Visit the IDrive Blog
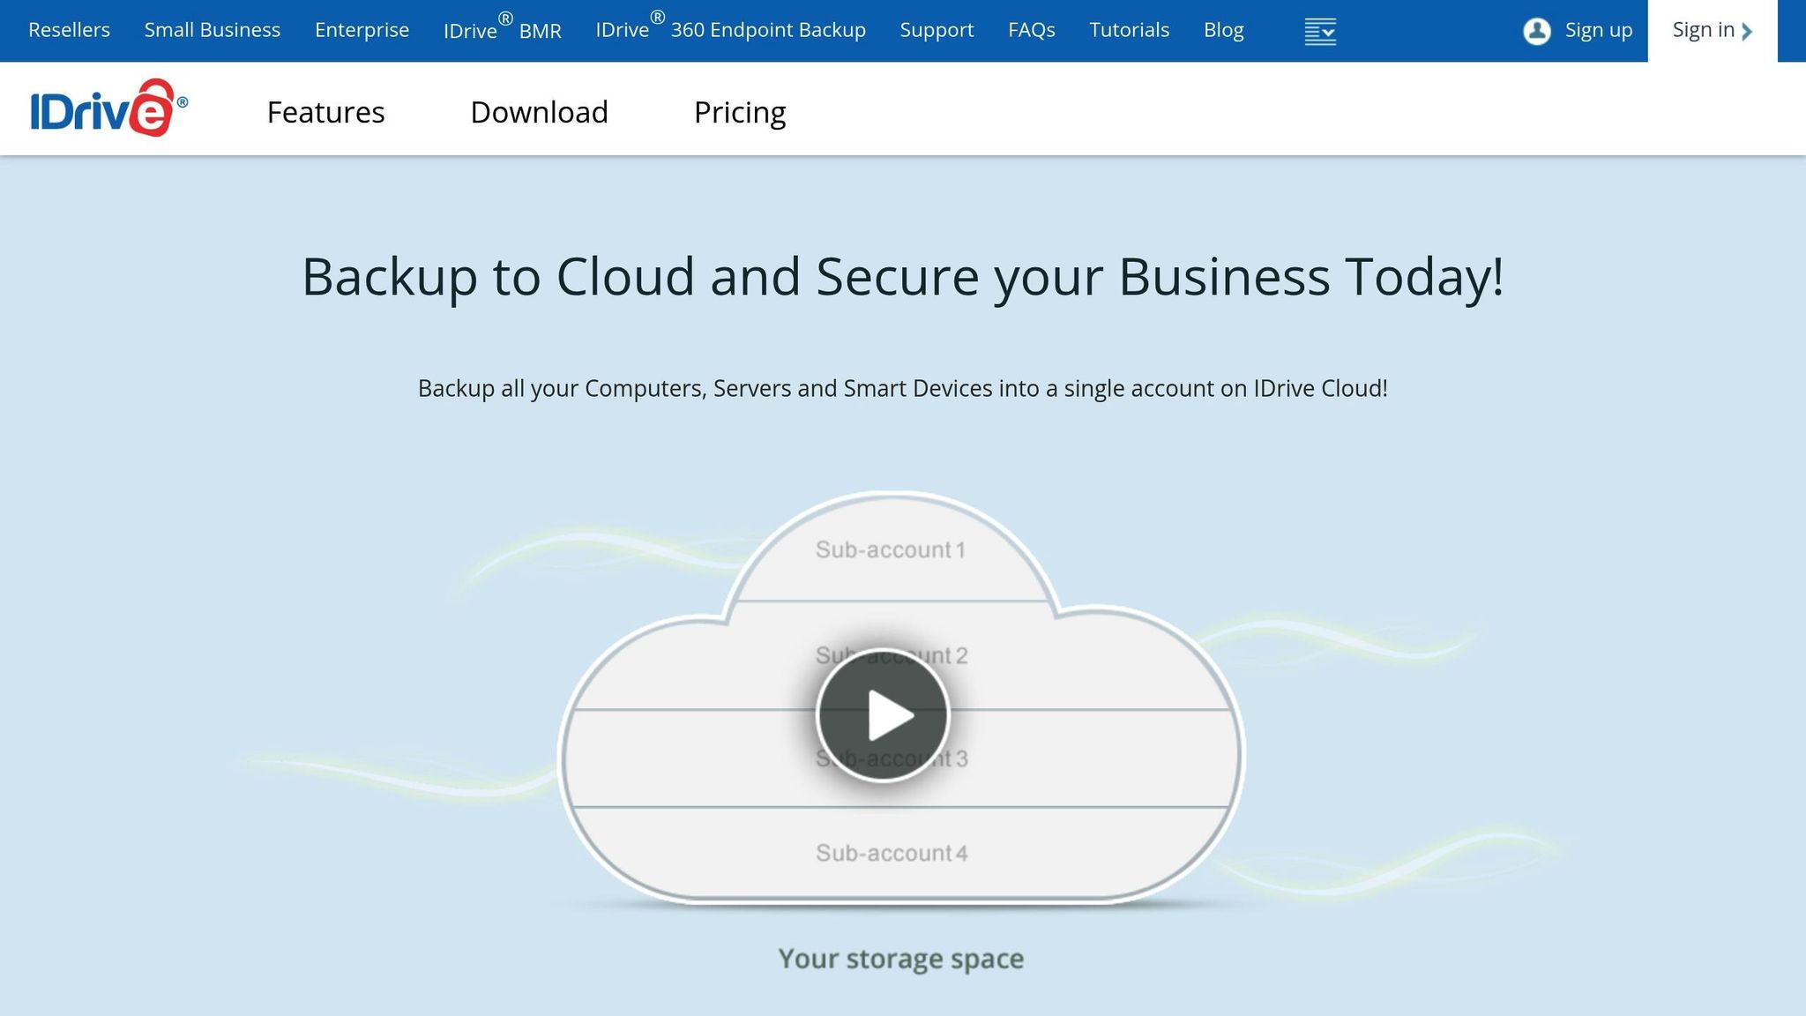The height and width of the screenshot is (1016, 1806). [1223, 29]
